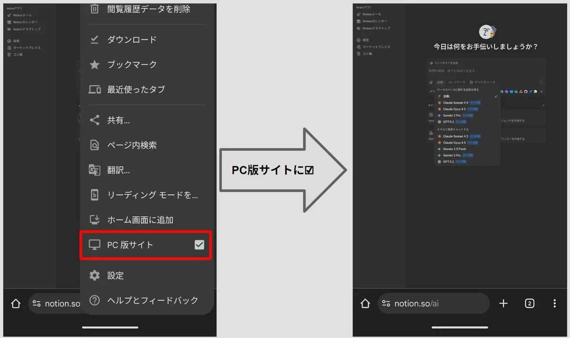Screen dimensions: 570x338
Task: Open Chrome three-dot overflow menu
Action: [554, 303]
